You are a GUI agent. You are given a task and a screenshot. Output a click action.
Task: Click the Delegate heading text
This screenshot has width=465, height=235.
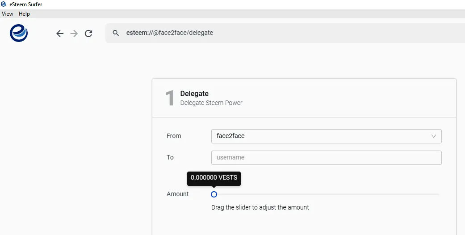click(x=194, y=93)
